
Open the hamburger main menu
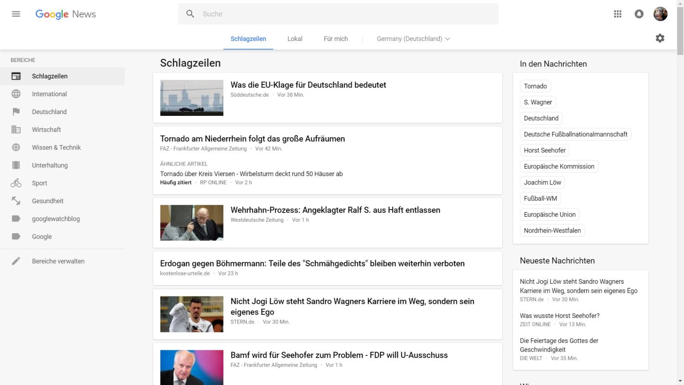16,14
